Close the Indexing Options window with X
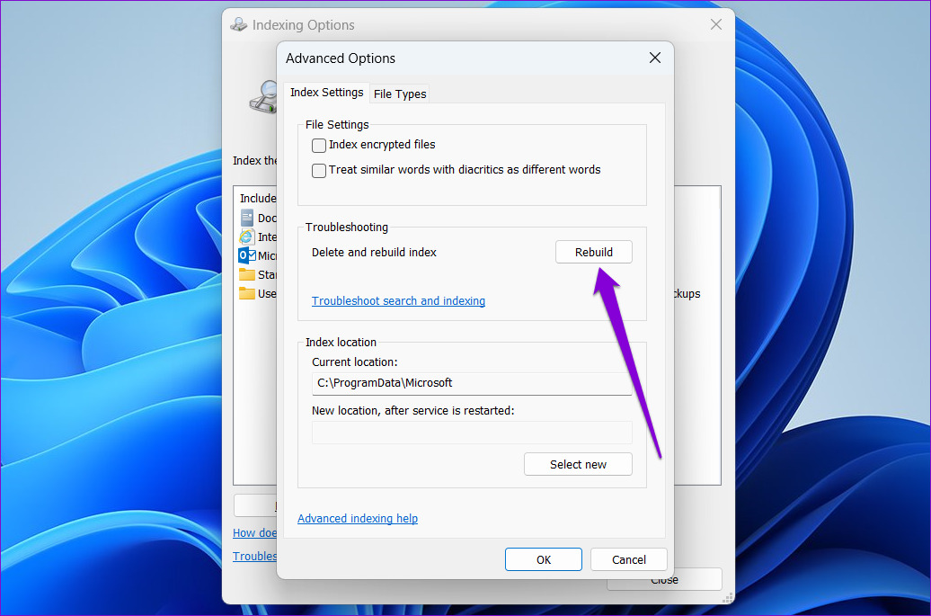The width and height of the screenshot is (931, 616). [716, 25]
